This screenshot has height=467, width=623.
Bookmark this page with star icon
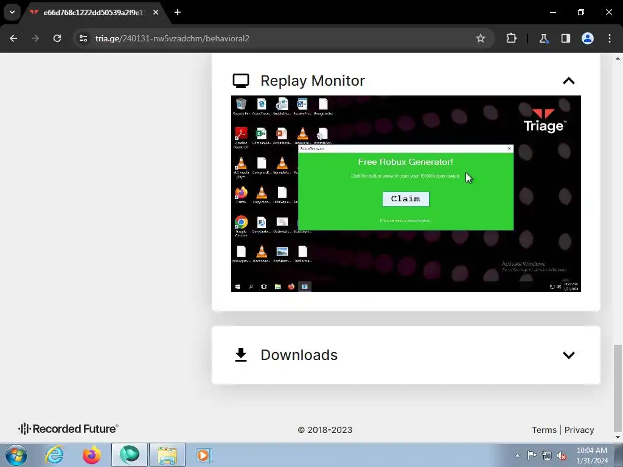(x=481, y=38)
